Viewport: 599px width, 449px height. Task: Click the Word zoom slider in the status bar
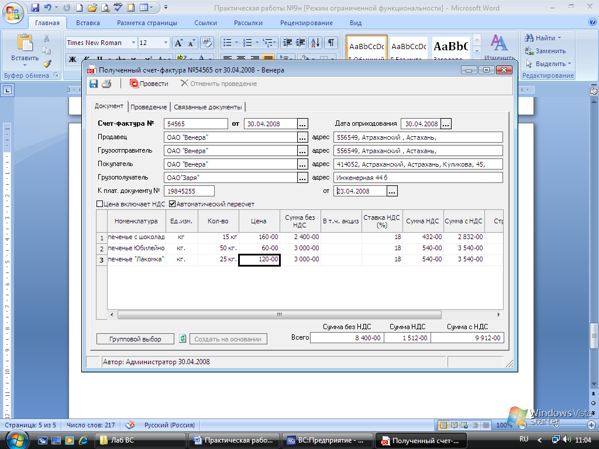coord(556,424)
